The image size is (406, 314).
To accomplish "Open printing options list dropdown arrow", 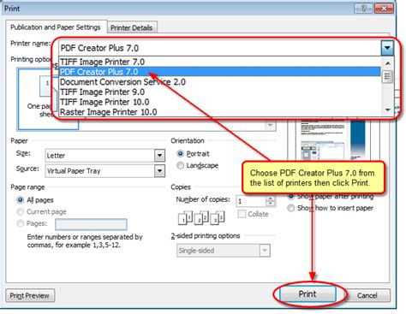I will tap(270, 126).
